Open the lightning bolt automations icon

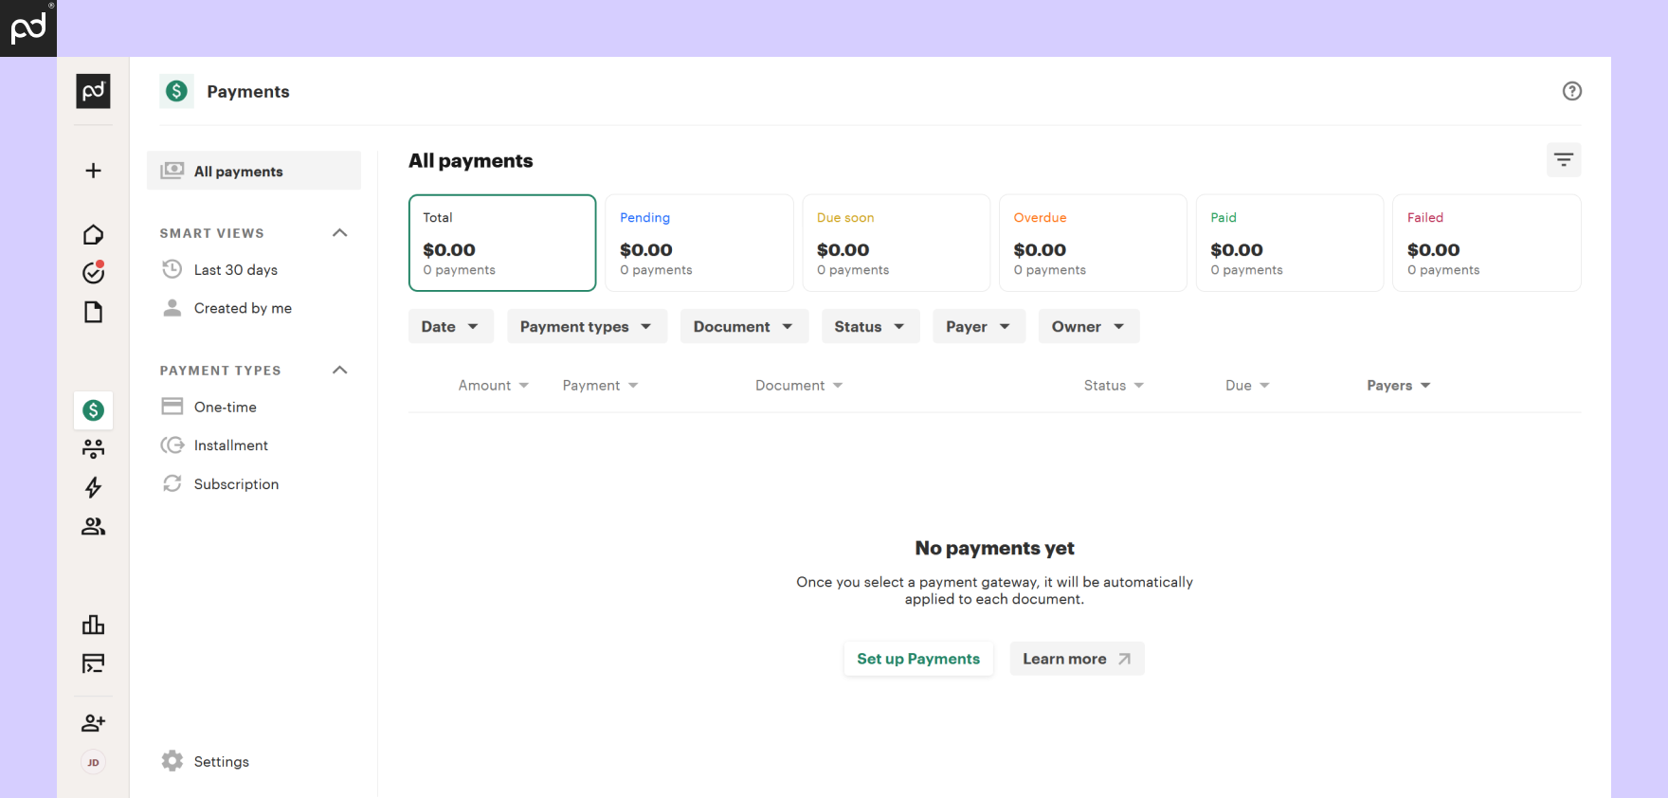pyautogui.click(x=93, y=487)
